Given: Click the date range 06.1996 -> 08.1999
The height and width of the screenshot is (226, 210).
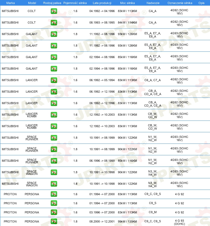Looking at the screenshot, I should pyautogui.click(x=102, y=161).
